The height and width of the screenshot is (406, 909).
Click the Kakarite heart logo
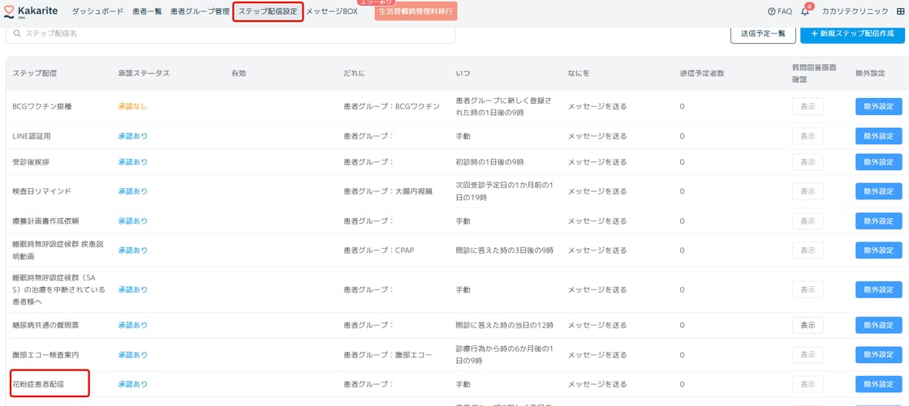pyautogui.click(x=9, y=11)
